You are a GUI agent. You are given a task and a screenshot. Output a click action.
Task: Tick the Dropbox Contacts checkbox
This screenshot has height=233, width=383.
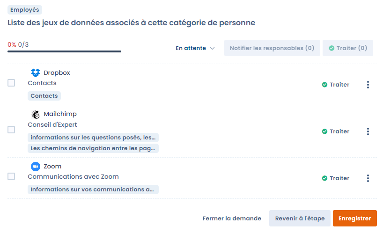click(11, 83)
